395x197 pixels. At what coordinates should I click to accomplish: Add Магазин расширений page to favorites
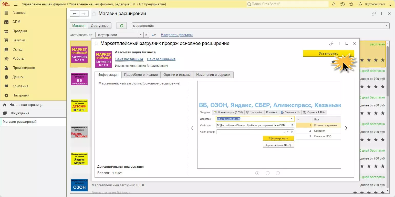94,14
